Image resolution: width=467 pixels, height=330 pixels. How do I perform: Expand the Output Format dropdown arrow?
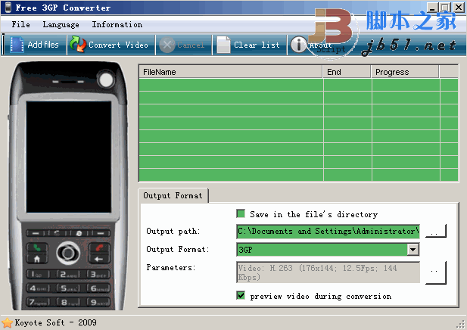413,250
